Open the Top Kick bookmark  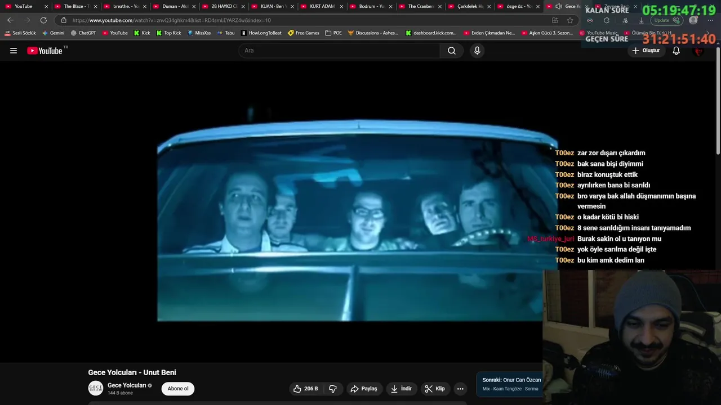(x=169, y=33)
